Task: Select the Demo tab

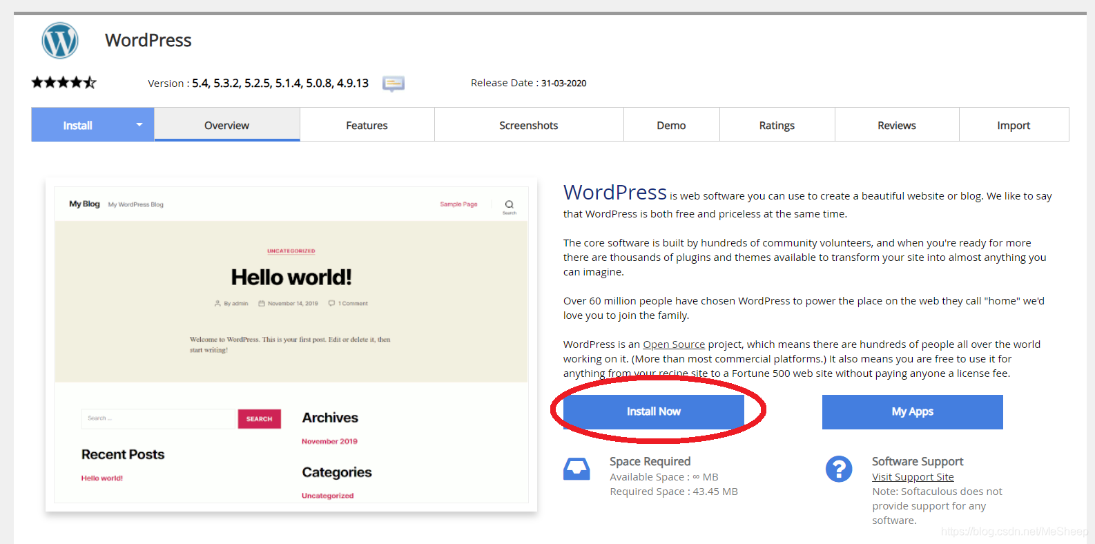Action: tap(671, 125)
